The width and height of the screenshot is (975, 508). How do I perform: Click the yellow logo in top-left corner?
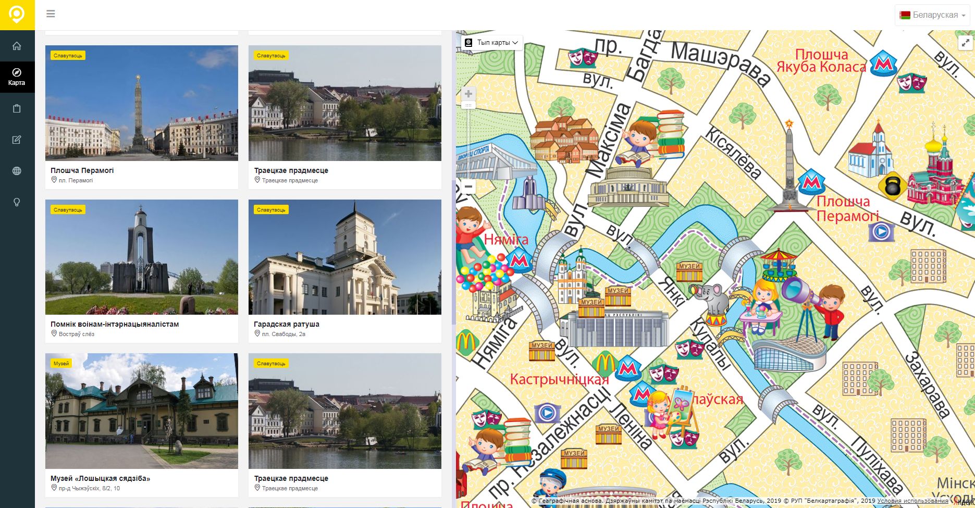point(17,15)
